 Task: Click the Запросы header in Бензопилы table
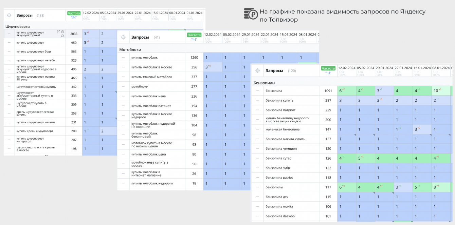[x=274, y=70]
